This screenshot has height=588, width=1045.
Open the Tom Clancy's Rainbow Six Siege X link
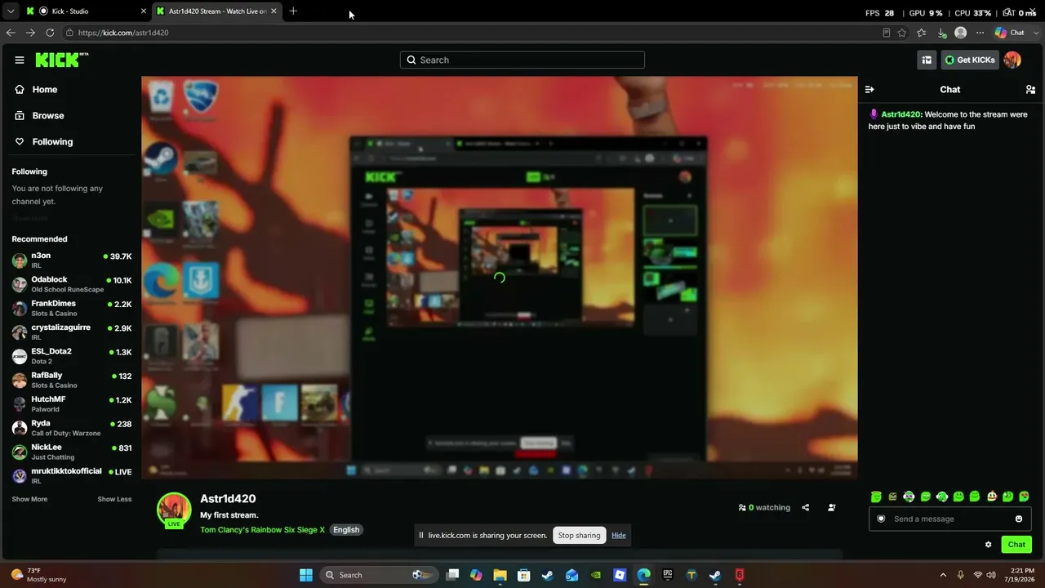[x=262, y=530]
